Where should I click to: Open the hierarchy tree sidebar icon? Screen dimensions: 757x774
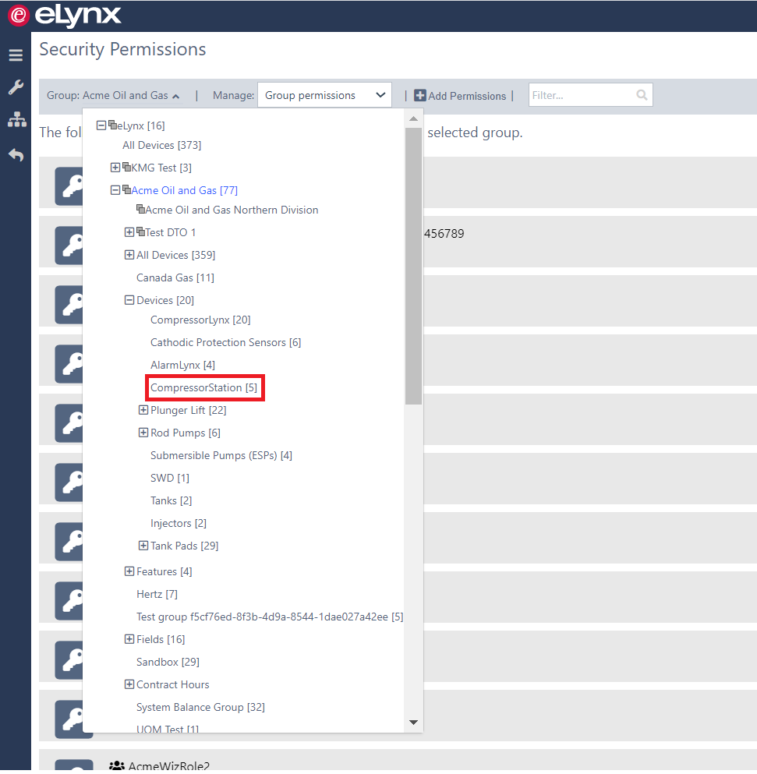(17, 119)
